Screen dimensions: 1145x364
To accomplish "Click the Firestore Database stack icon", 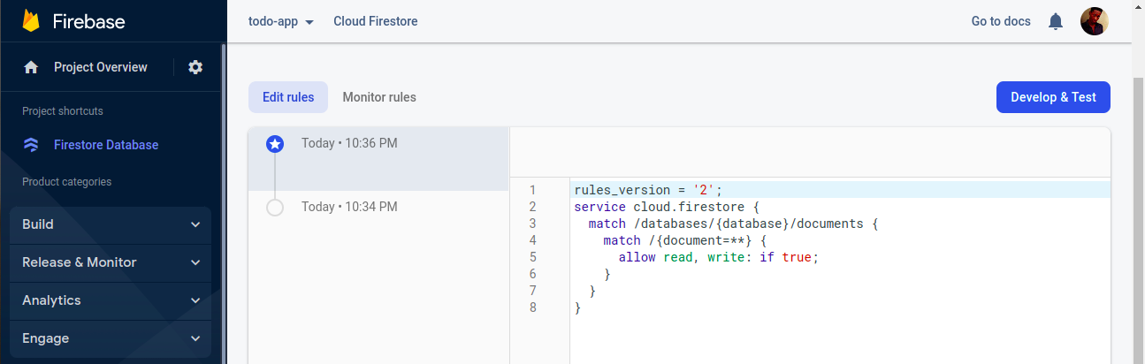I will [x=31, y=145].
